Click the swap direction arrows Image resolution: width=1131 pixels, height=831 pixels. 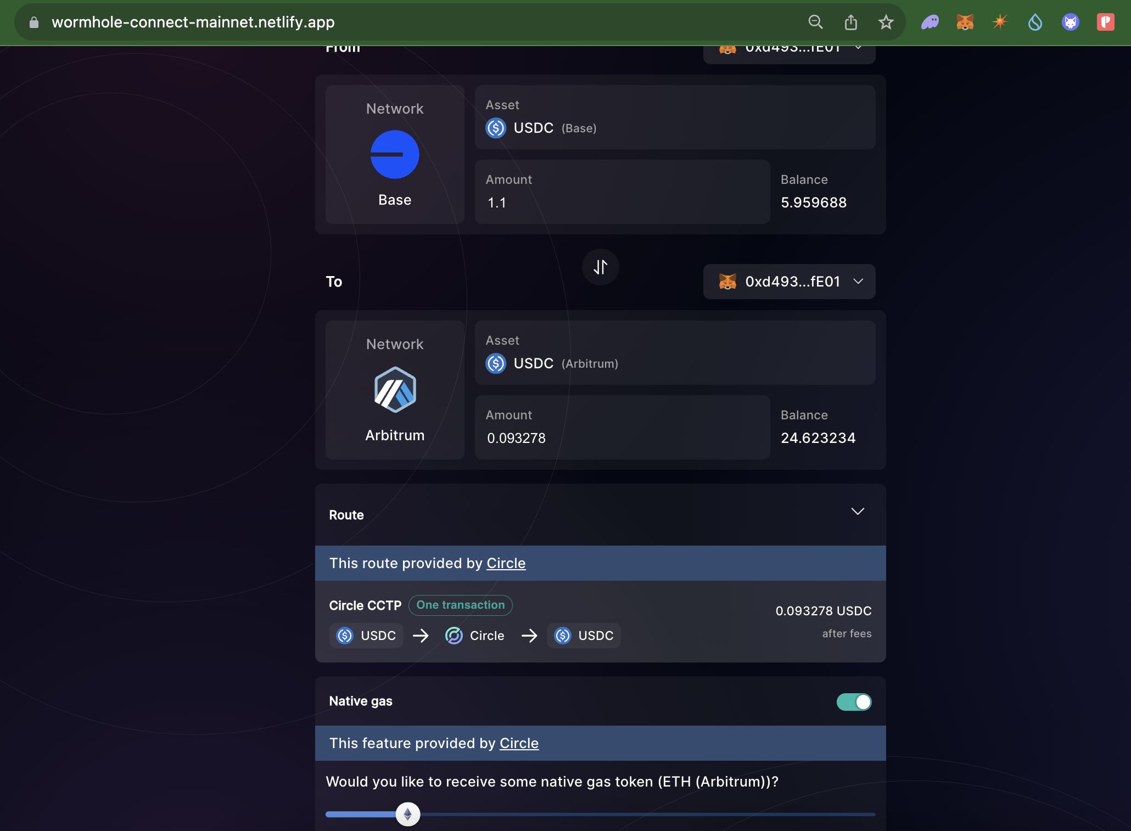tap(600, 267)
